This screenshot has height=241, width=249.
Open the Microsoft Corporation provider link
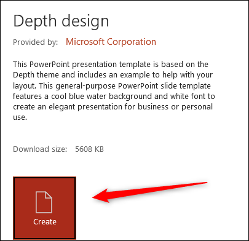111,42
